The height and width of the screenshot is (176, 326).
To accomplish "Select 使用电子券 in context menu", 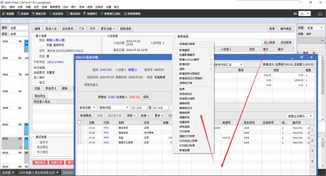I will coord(186,83).
